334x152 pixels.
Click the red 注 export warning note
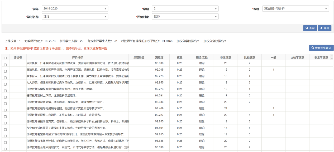click(56, 48)
